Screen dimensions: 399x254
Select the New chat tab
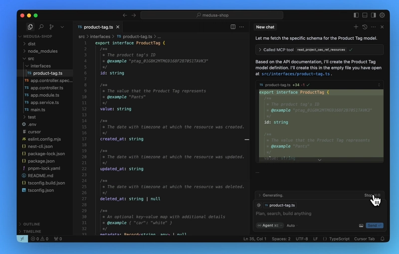pos(265,27)
